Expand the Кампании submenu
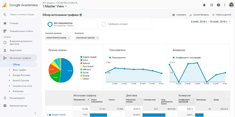This screenshot has width=235, height=117. (x=9, y=91)
